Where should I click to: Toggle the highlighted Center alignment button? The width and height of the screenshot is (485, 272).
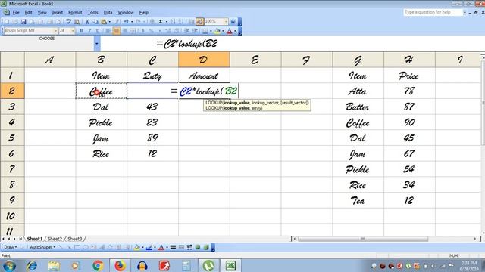coord(117,31)
